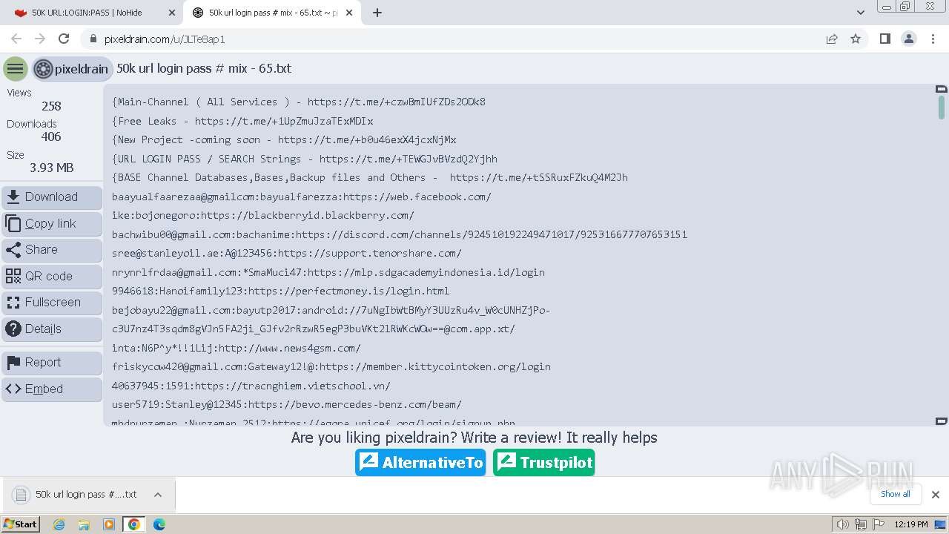Click the text viewer vertical scrollbar thumb
This screenshot has height=534, width=949.
click(942, 108)
